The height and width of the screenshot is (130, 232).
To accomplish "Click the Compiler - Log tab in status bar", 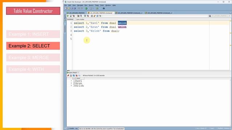I will 72,129.
